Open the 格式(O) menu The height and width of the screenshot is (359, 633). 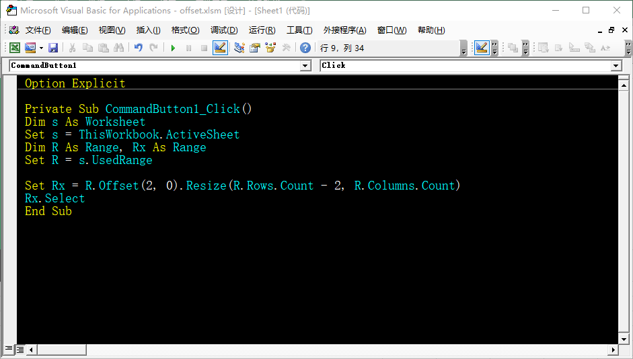click(185, 30)
